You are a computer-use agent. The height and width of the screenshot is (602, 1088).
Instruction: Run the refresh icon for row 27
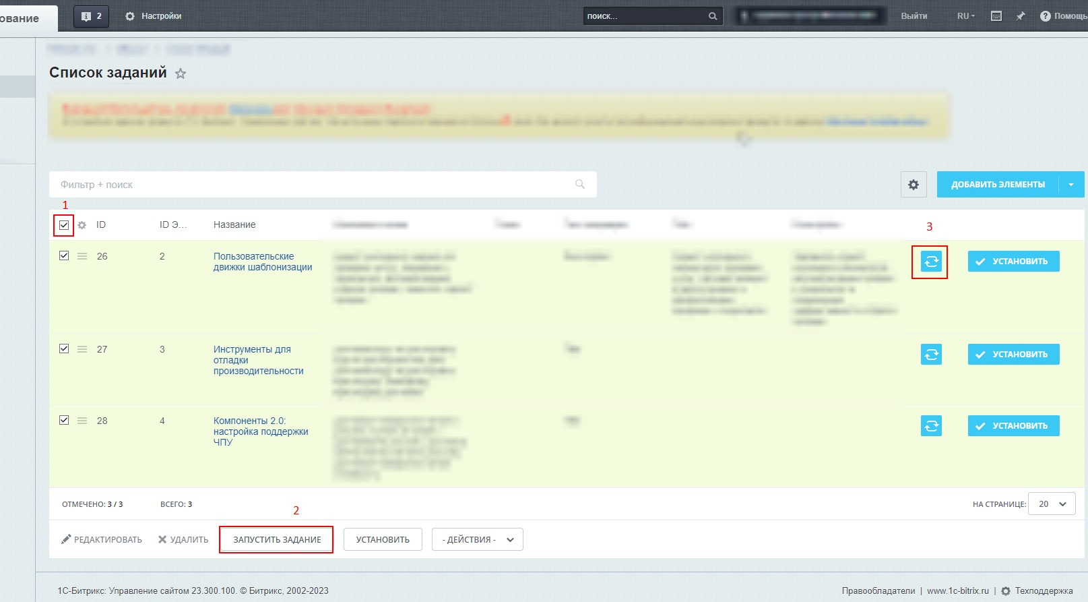coord(931,354)
